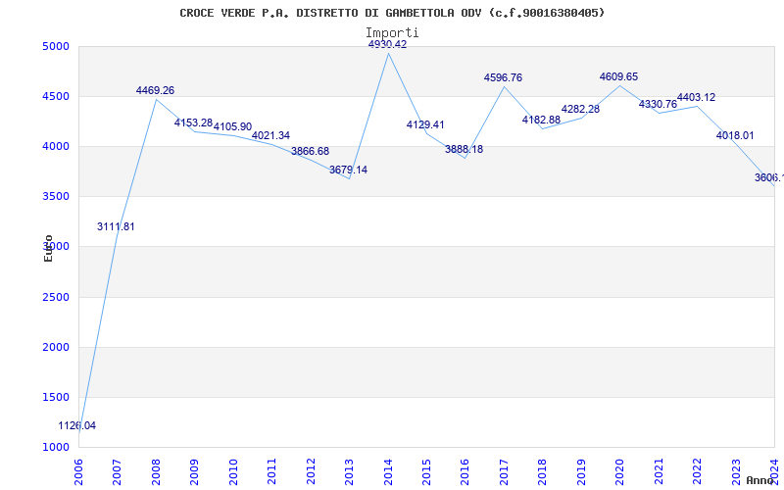Select the 3888.18 value label
The width and height of the screenshot is (784, 490).
[x=464, y=149]
